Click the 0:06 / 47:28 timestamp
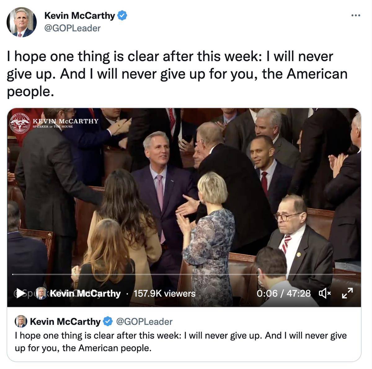 pyautogui.click(x=283, y=293)
